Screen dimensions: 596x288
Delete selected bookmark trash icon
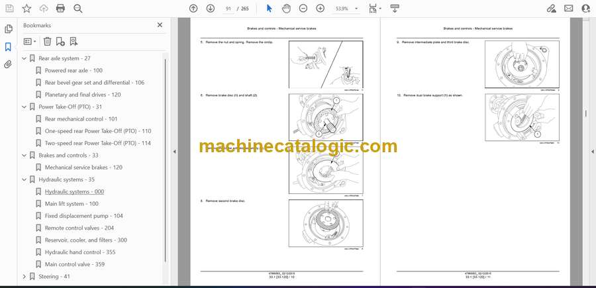tap(47, 42)
